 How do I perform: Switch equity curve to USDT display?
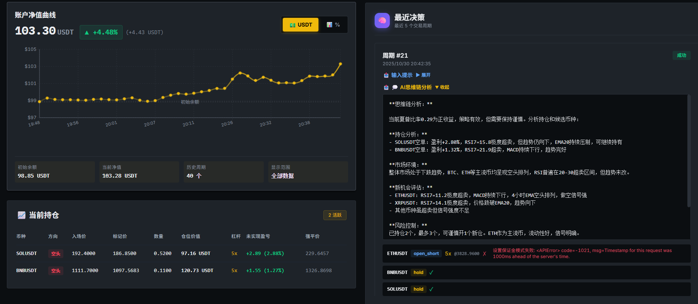pos(301,25)
